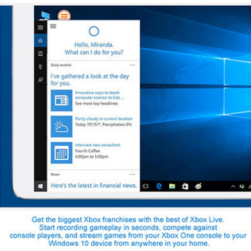Click the Cortana circle logo
The height and width of the screenshot is (251, 251).
point(94,31)
